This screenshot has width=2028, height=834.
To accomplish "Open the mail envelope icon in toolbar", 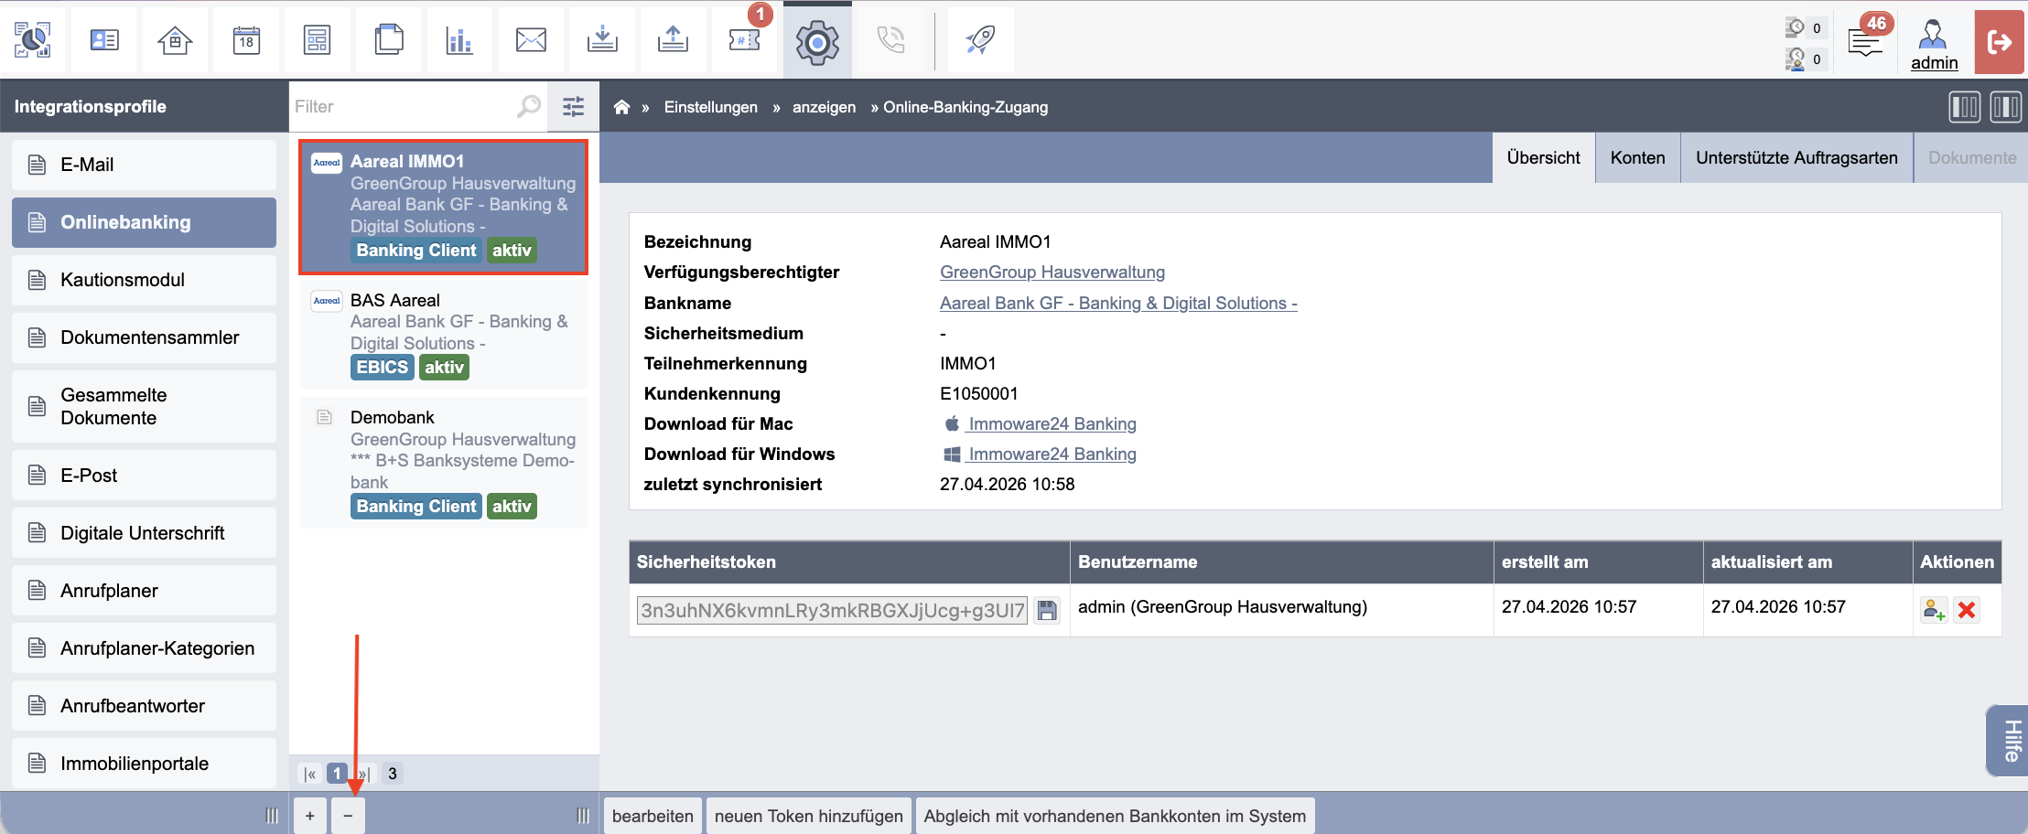I will pos(531,40).
